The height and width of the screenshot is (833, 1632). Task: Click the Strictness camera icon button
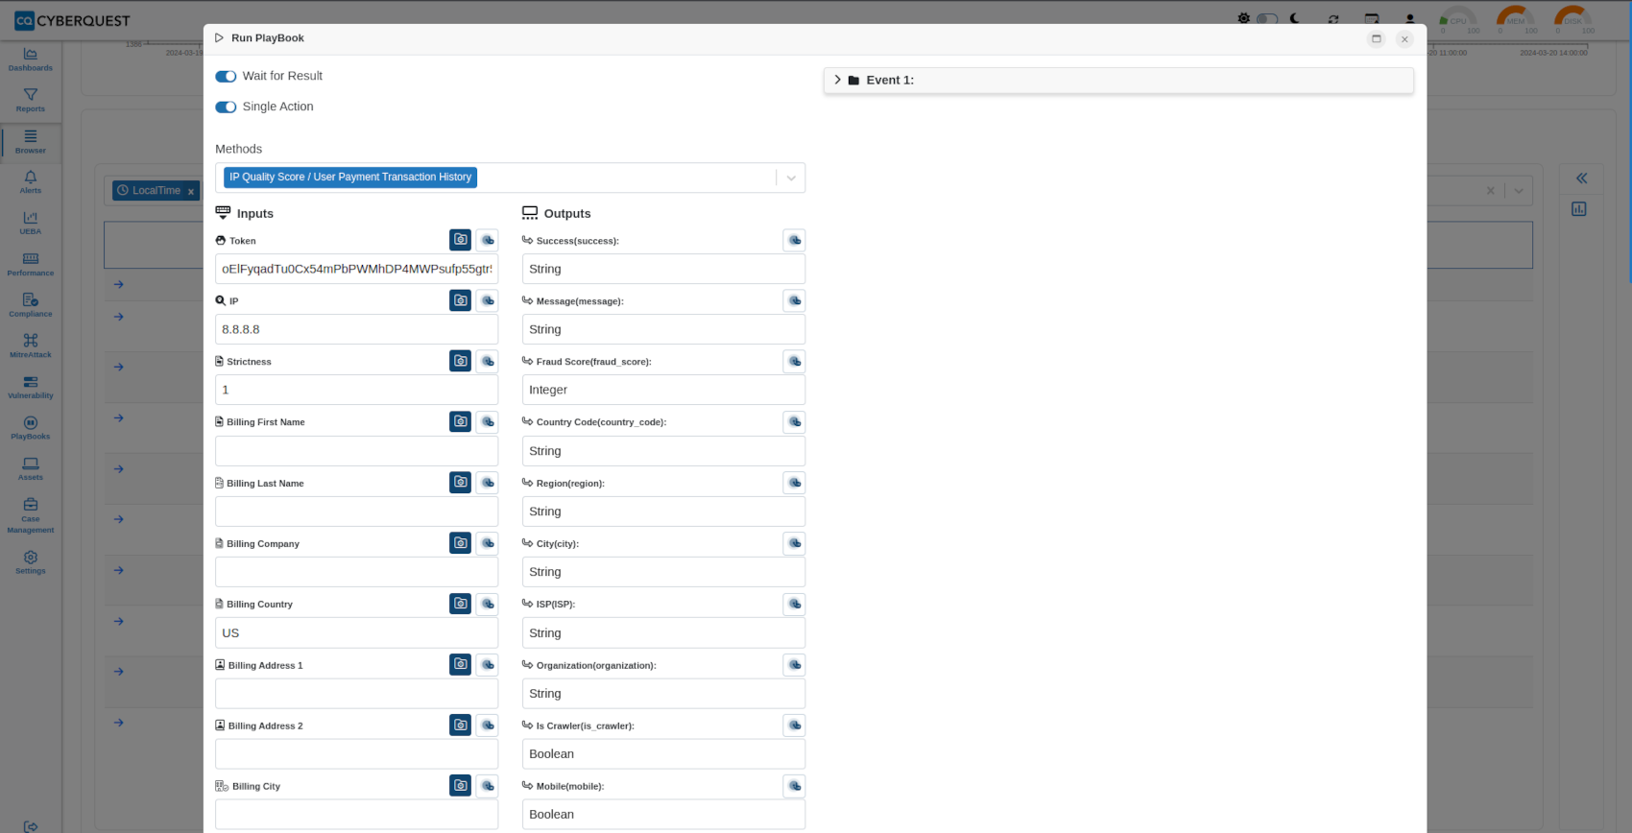(x=461, y=361)
